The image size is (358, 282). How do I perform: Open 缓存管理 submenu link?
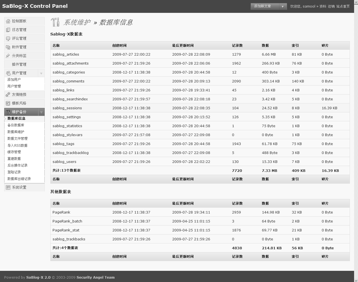pyautogui.click(x=14, y=152)
